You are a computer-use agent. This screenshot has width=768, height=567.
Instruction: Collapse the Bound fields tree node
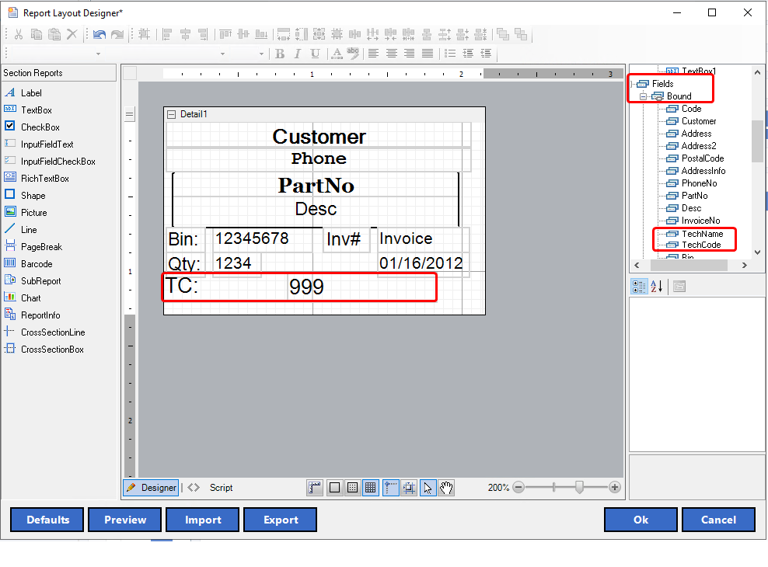643,96
